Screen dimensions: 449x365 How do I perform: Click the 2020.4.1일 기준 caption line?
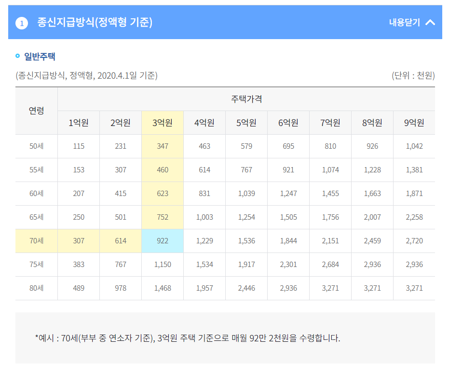tap(86, 75)
